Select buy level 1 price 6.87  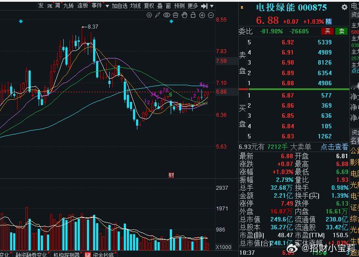[287, 95]
